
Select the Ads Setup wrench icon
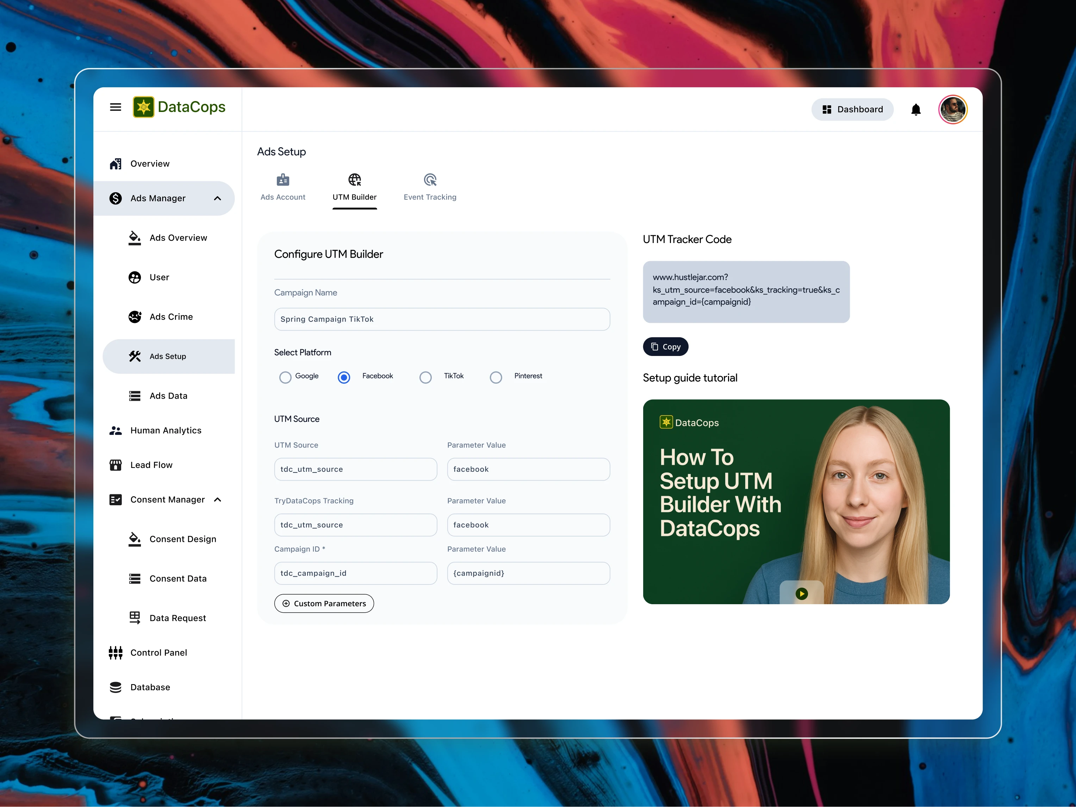coord(135,356)
